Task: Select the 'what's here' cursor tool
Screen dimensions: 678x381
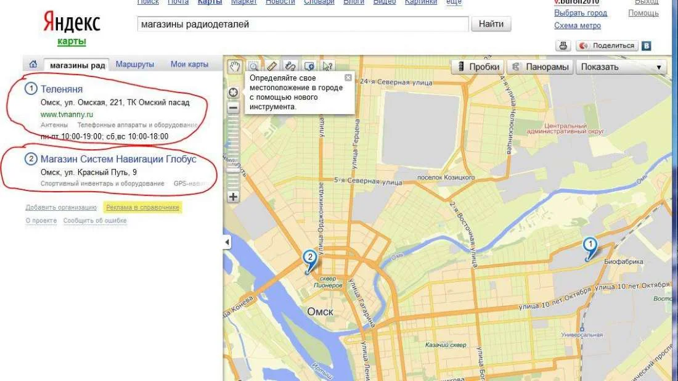Action: click(x=327, y=66)
